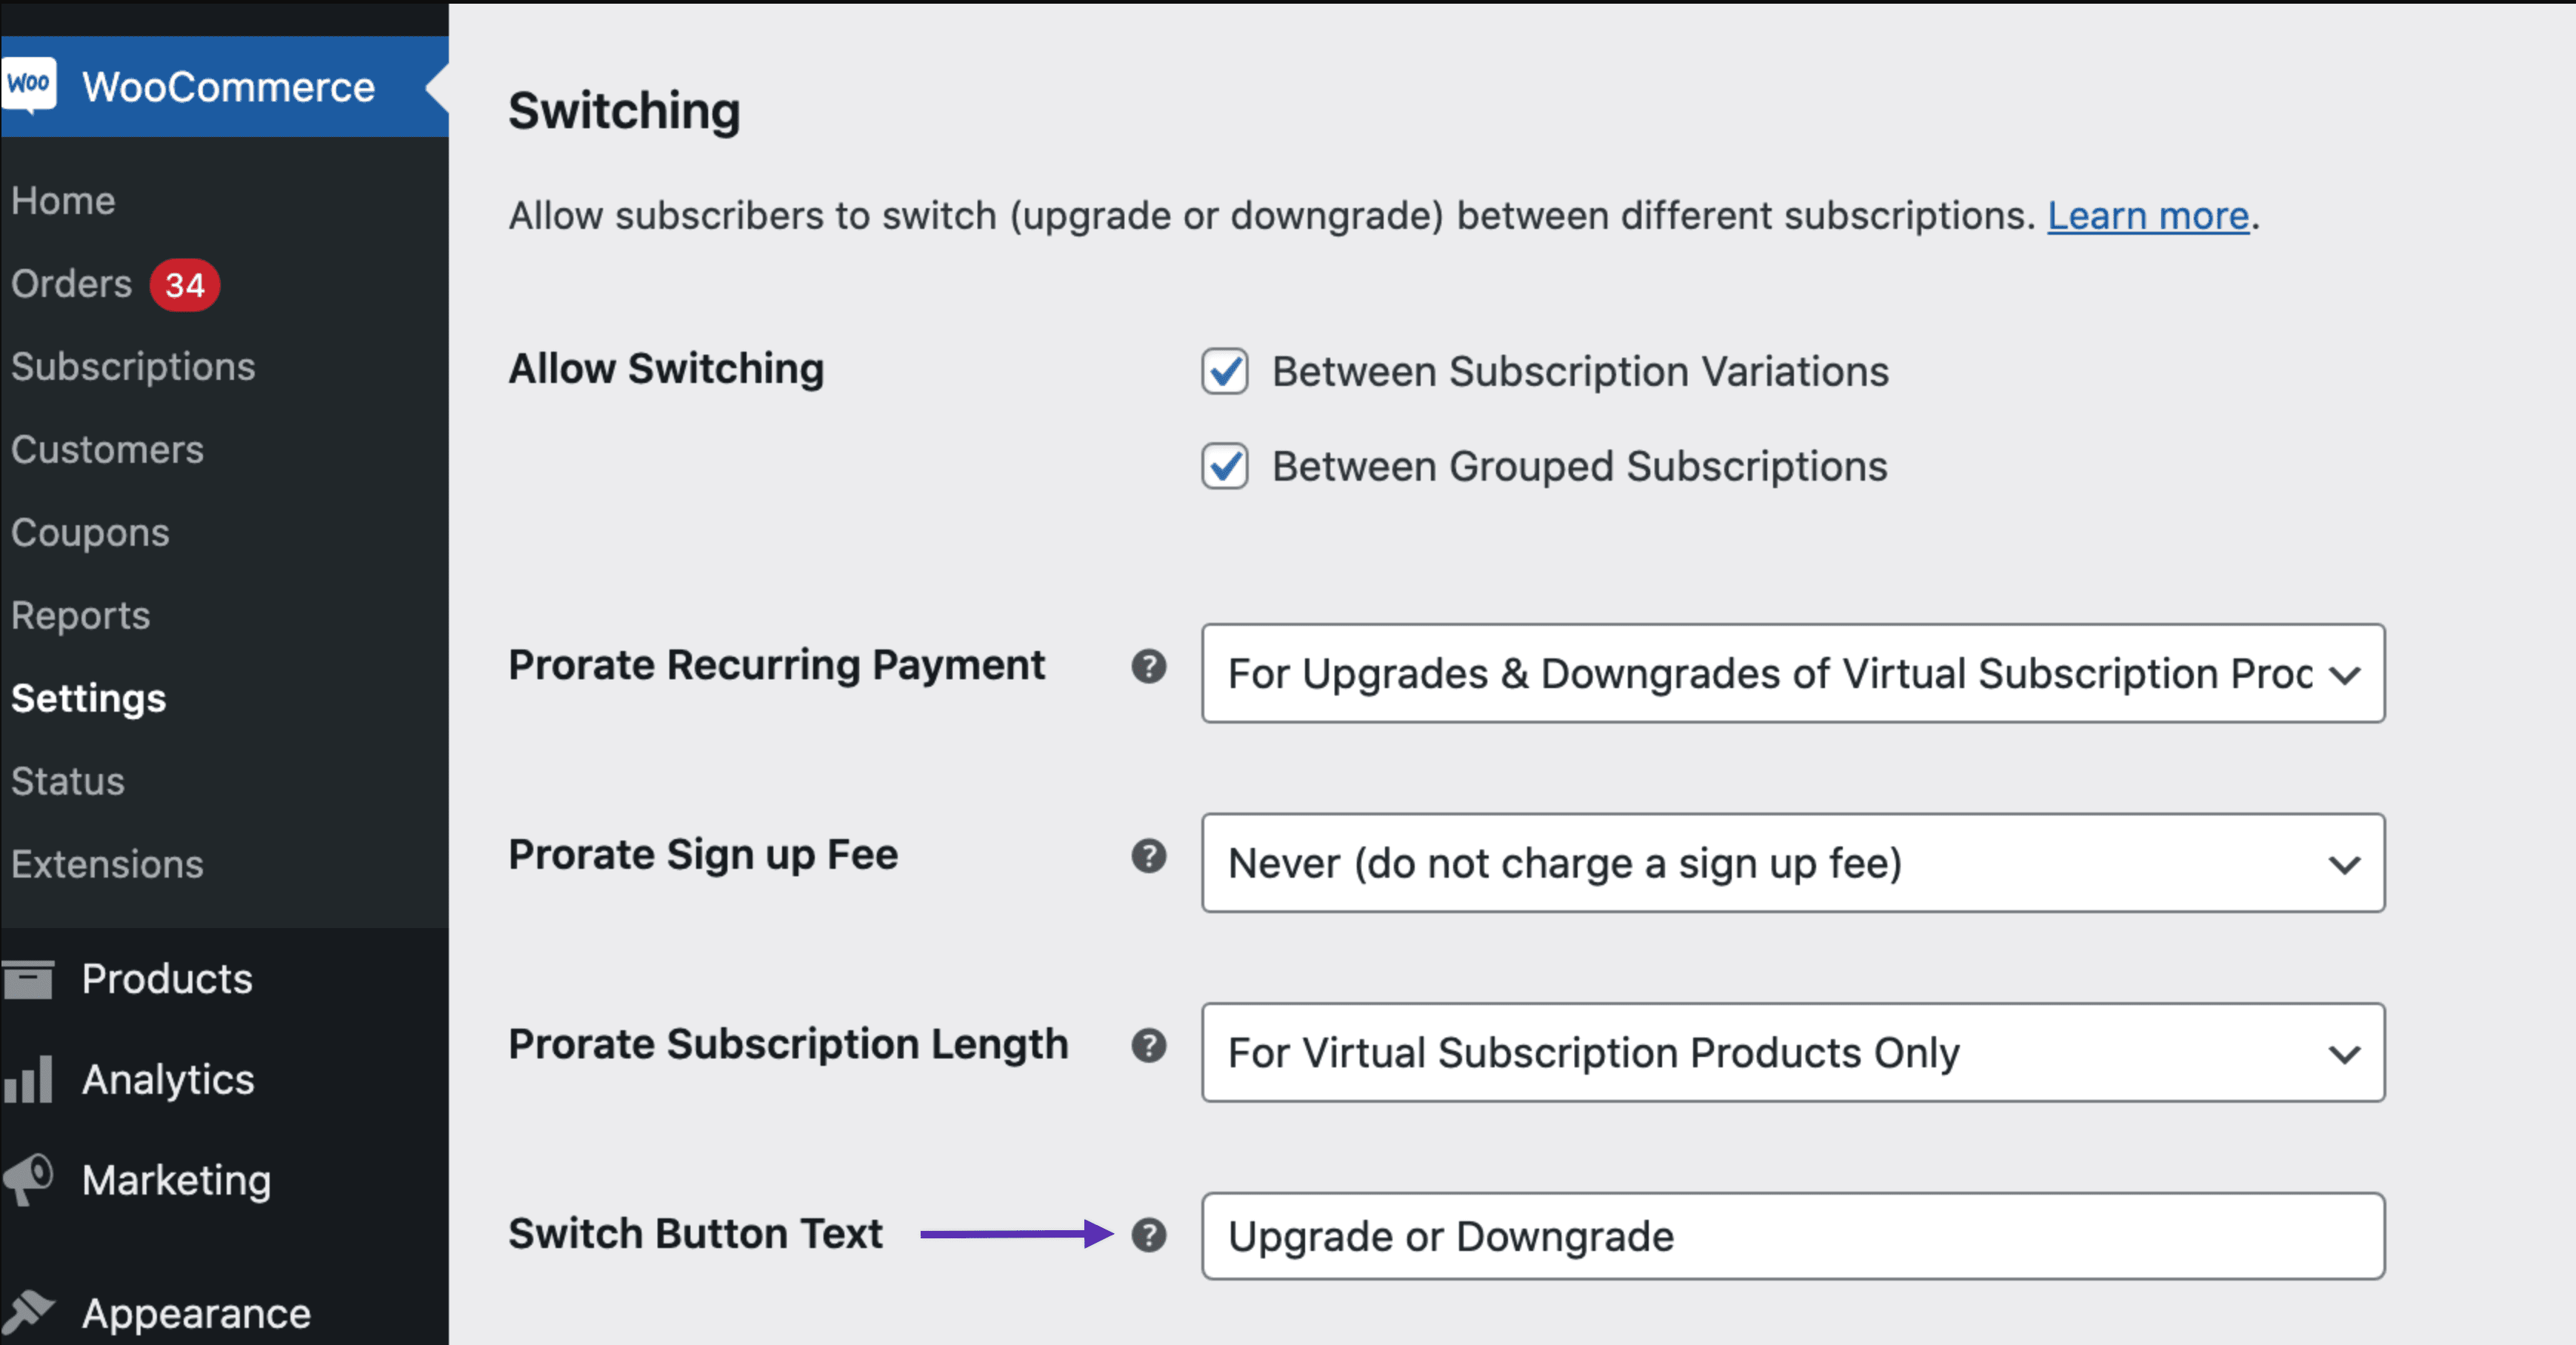Viewport: 2576px width, 1345px height.
Task: Click the Prorate Sign up Fee help icon
Action: (x=1150, y=856)
